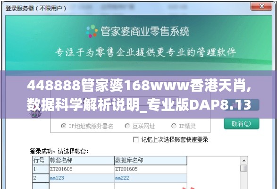
Task: Click the 取消(C) cancel button
Action: click(x=242, y=124)
